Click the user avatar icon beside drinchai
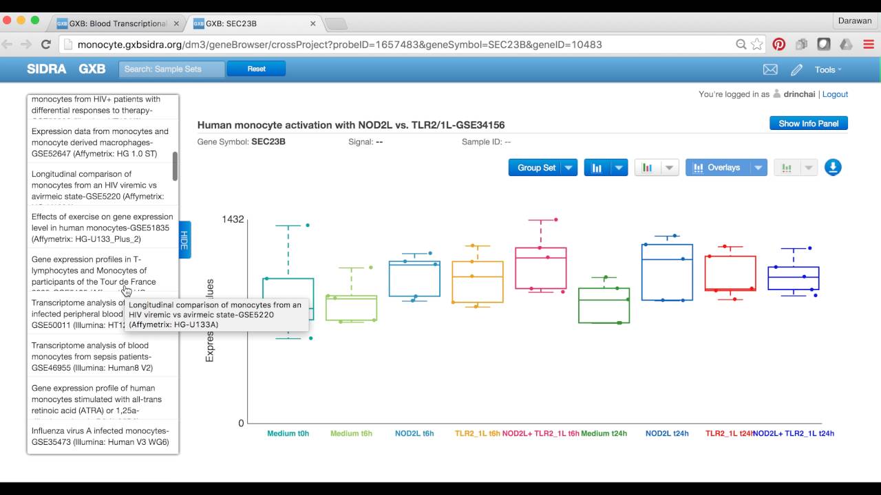This screenshot has height=495, width=881. (777, 94)
